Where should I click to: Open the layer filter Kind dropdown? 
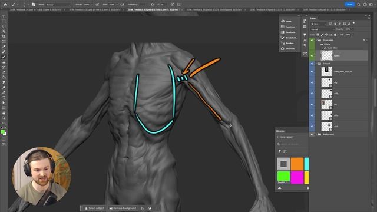(x=319, y=24)
